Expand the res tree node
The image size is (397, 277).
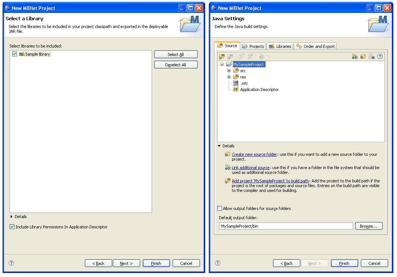click(229, 77)
